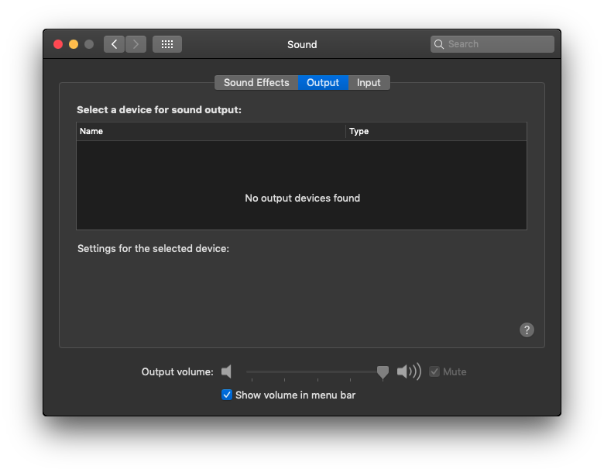Toggle the Mute checkbox
The image size is (604, 473).
(x=434, y=371)
